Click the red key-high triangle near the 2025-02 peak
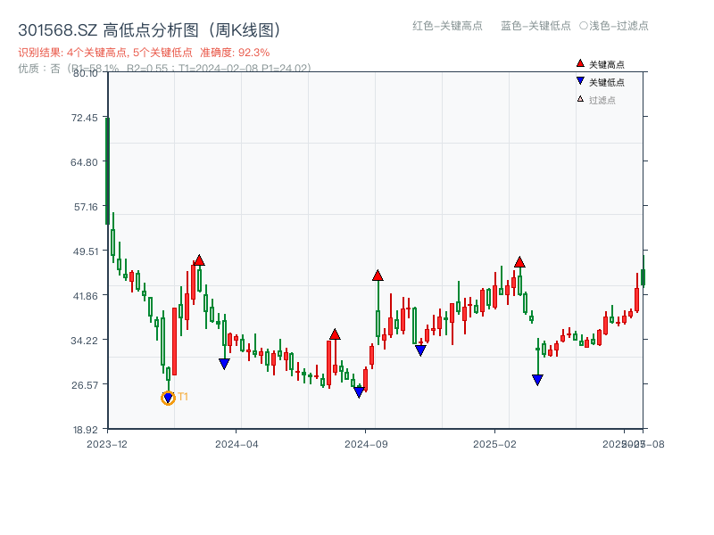The width and height of the screenshot is (714, 535). (519, 261)
